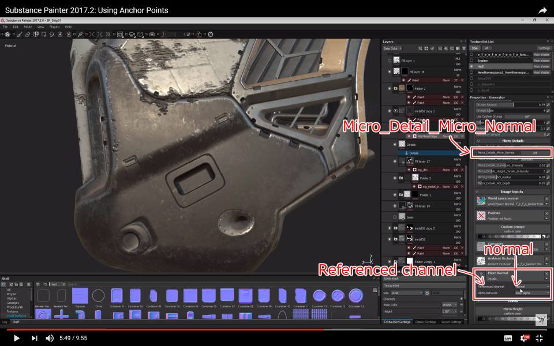Toggle Use Custom Grunge Off switch
The height and width of the screenshot is (346, 554).
coord(526,116)
